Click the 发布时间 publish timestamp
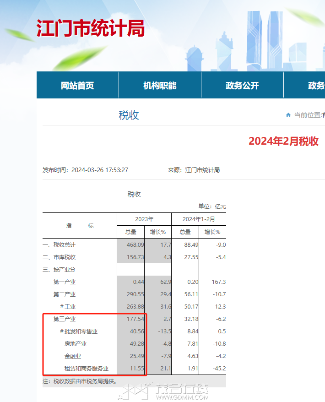This screenshot has width=325, height=402. click(x=85, y=170)
